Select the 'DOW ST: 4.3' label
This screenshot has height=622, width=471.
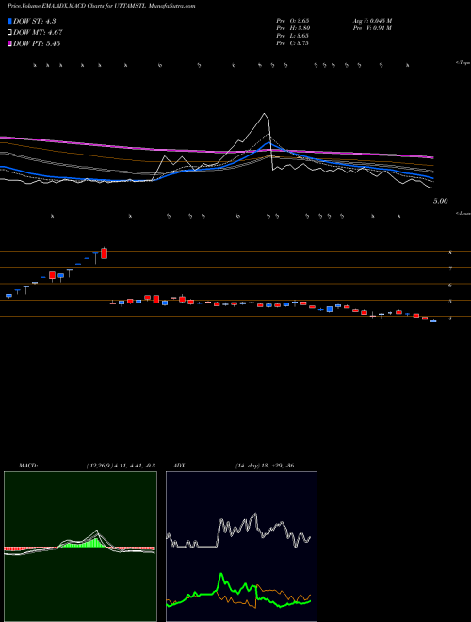coord(36,21)
